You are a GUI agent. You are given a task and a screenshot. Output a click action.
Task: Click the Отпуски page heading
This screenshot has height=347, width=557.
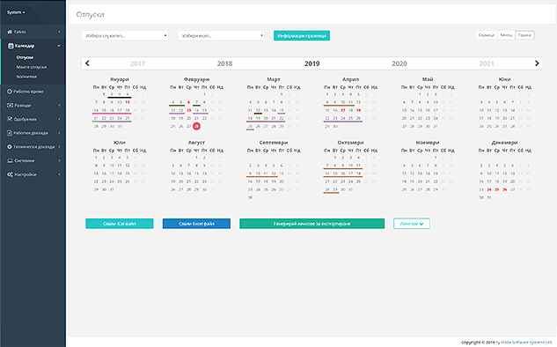tap(91, 15)
